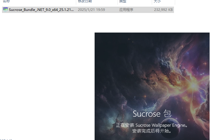Sort files by 修改日期 column header

tap(85, 1)
